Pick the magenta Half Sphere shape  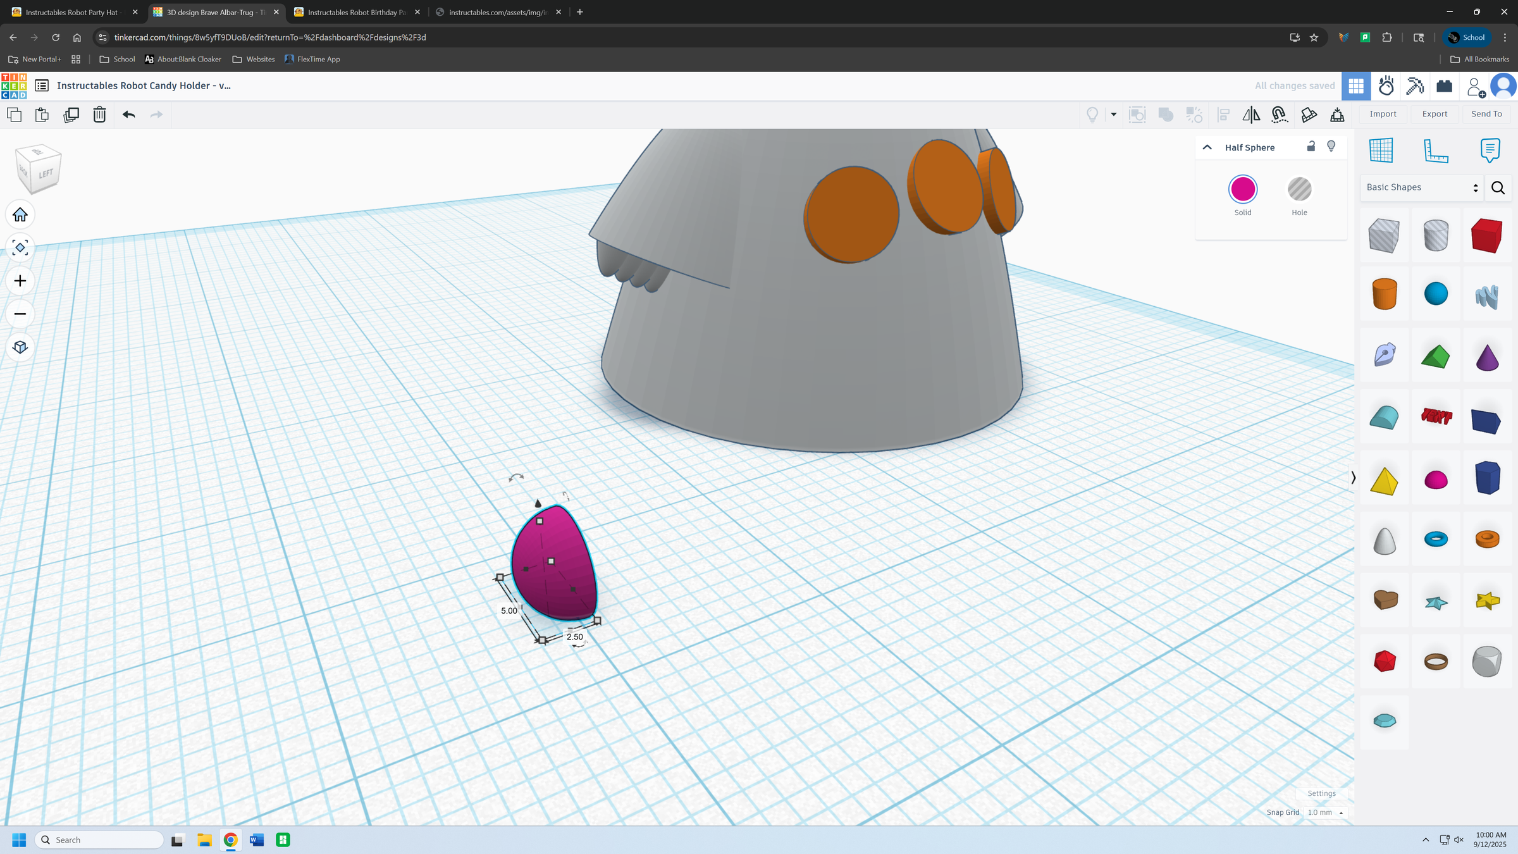[1436, 480]
